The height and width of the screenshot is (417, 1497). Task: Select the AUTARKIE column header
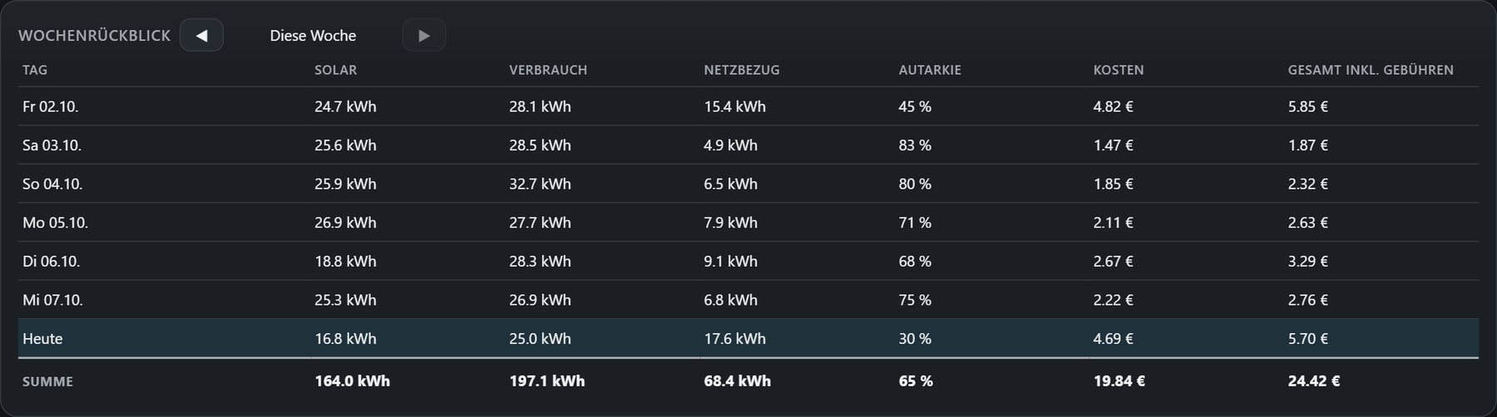point(930,70)
